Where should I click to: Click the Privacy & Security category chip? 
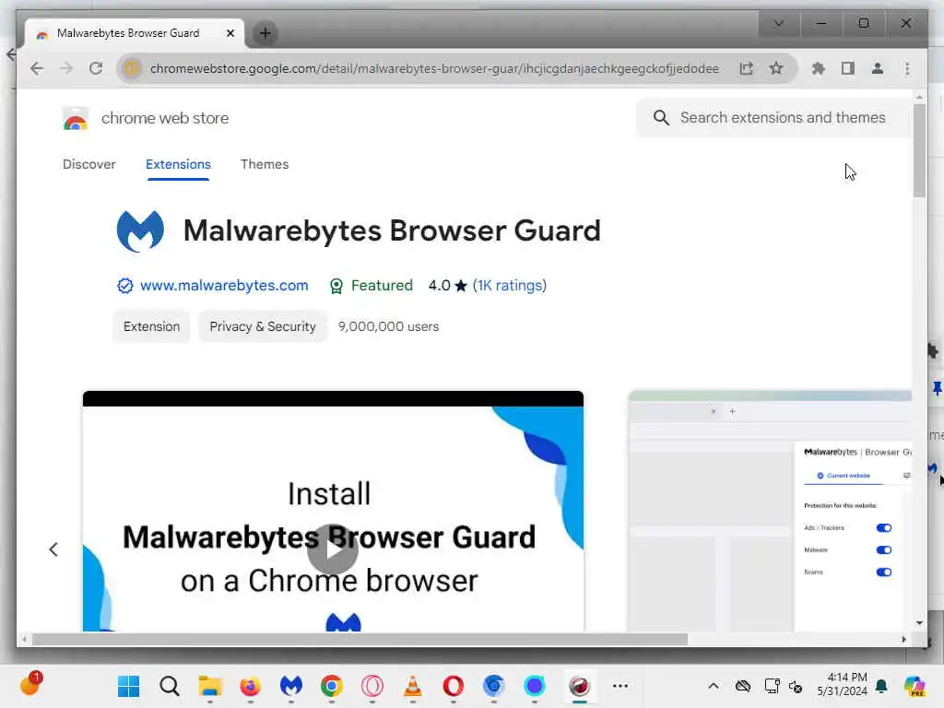point(263,326)
